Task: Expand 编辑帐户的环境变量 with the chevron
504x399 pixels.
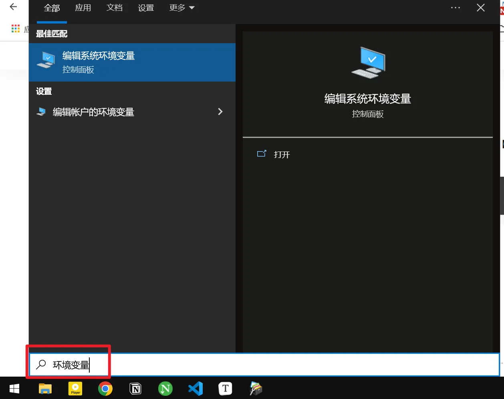Action: coord(220,112)
